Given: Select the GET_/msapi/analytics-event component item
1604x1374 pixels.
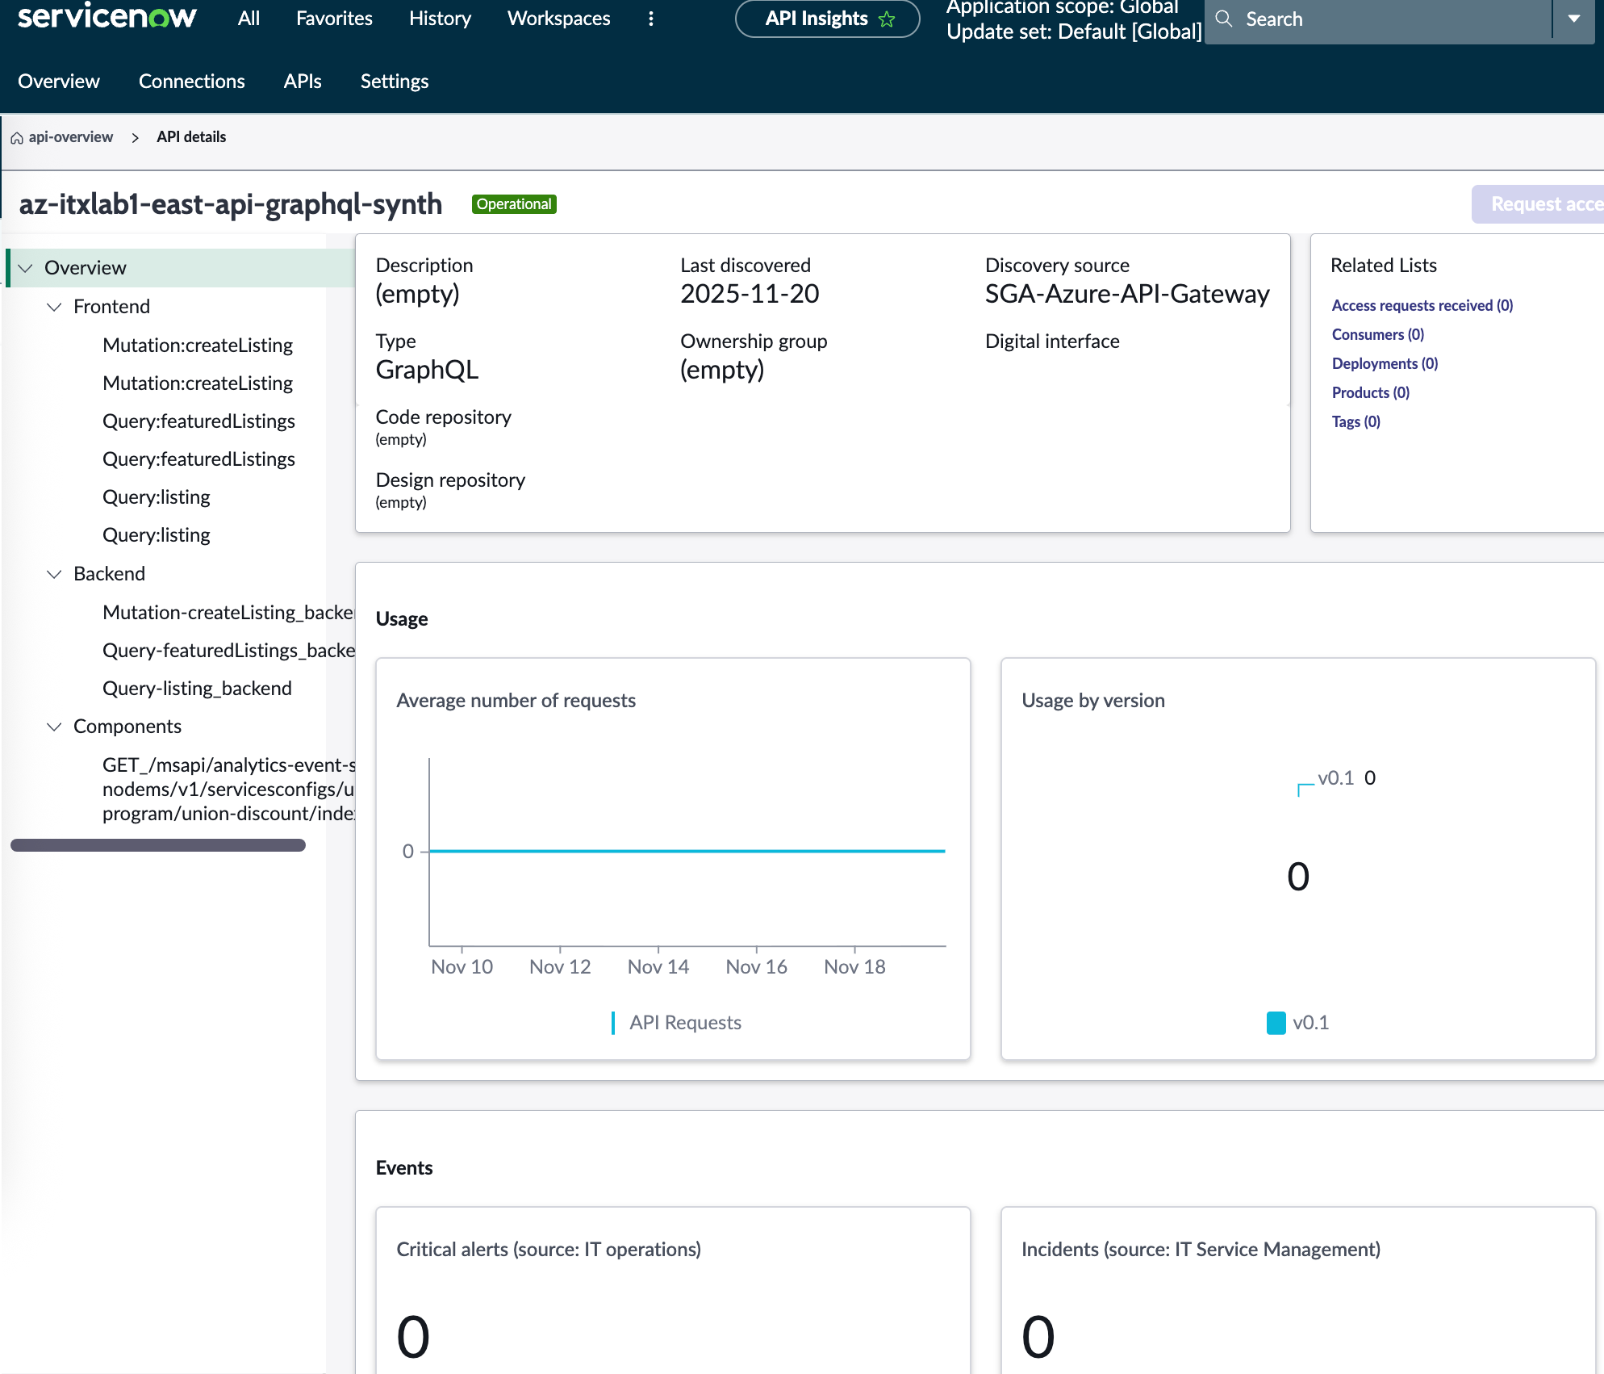Looking at the screenshot, I should pos(228,789).
